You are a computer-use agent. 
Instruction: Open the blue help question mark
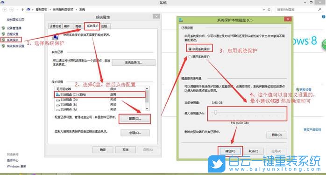pyautogui.click(x=324, y=17)
